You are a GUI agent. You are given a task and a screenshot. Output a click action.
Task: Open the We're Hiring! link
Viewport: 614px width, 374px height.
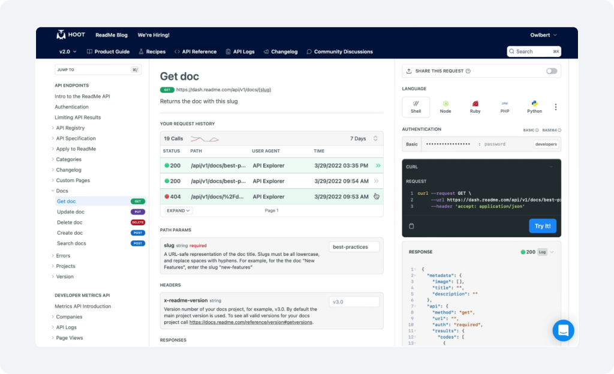pyautogui.click(x=153, y=35)
